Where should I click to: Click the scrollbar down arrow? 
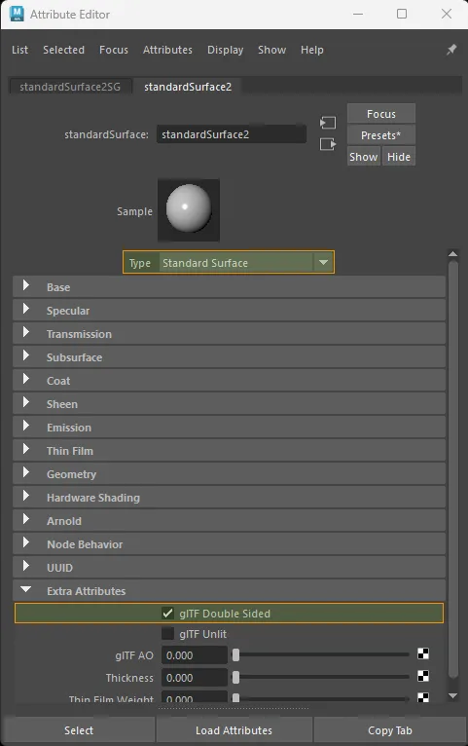452,695
